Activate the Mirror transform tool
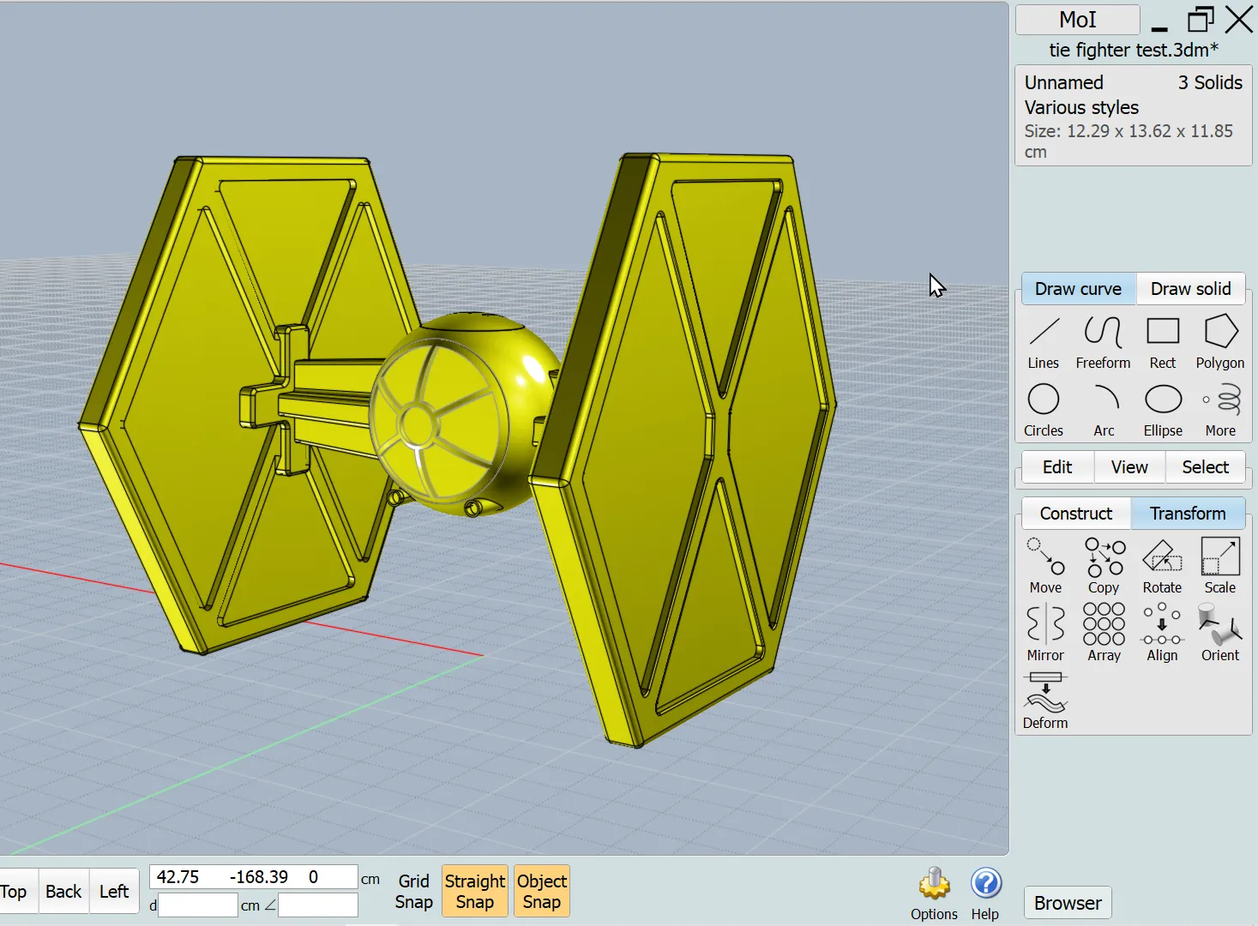This screenshot has height=926, width=1258. 1045,634
